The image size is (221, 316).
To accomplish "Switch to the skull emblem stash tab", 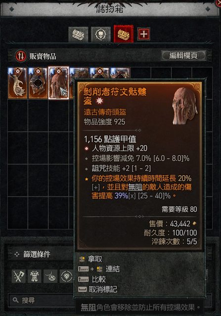I will click(x=100, y=35).
